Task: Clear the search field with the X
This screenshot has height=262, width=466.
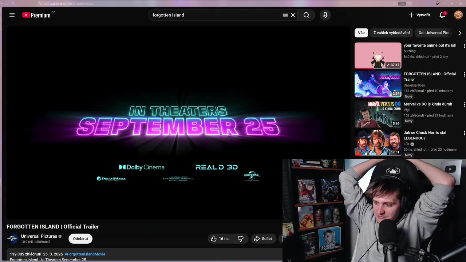Action: pyautogui.click(x=293, y=15)
